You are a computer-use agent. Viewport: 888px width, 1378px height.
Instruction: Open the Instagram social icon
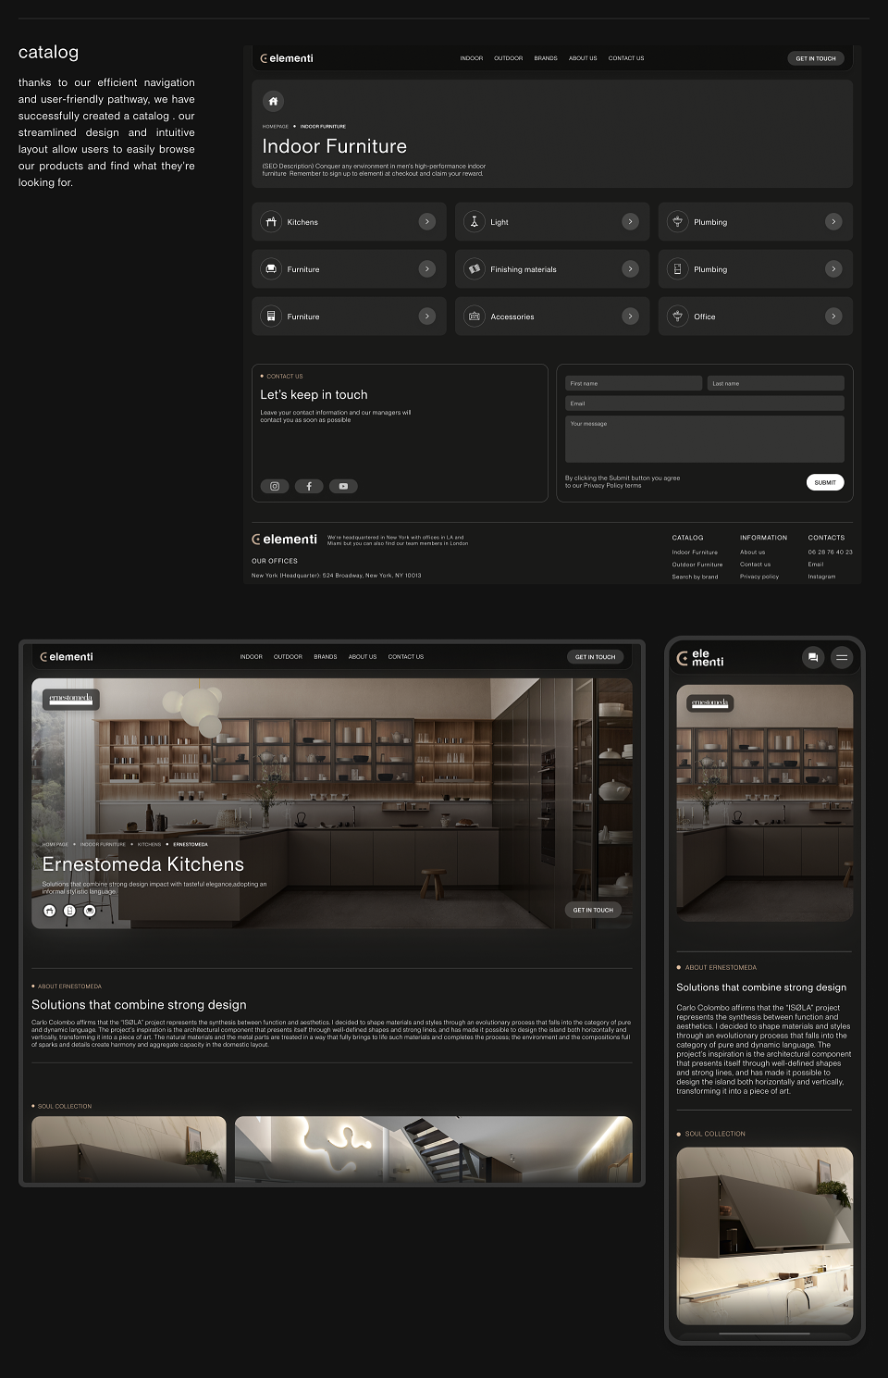(275, 486)
